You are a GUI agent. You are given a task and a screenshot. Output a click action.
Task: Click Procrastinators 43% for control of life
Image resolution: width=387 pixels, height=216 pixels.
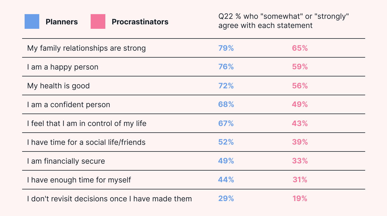pos(300,124)
